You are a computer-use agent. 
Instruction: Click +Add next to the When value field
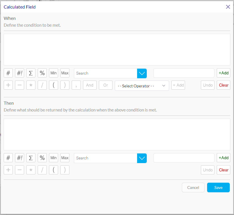tap(223, 73)
